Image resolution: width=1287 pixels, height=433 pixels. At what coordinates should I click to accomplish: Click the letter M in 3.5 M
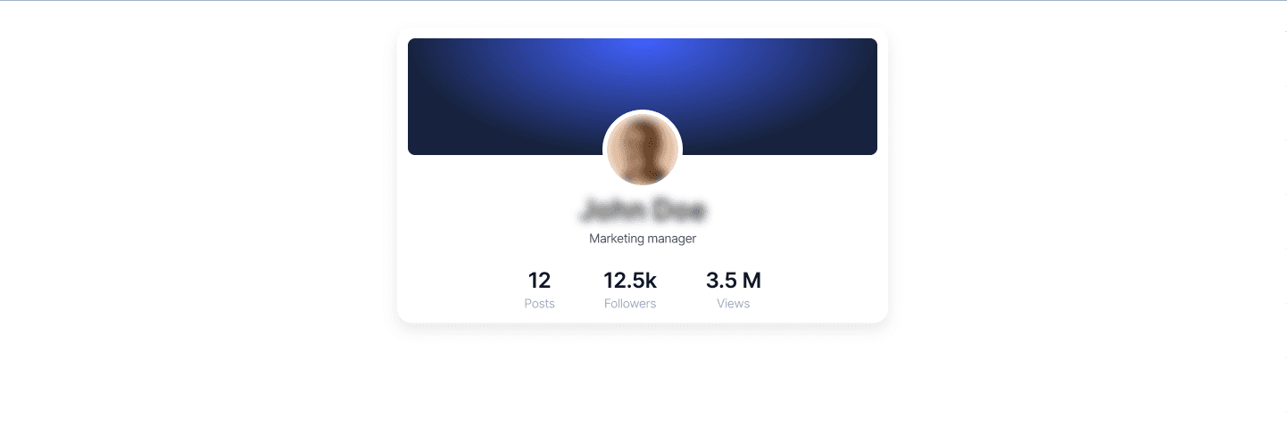coord(752,281)
